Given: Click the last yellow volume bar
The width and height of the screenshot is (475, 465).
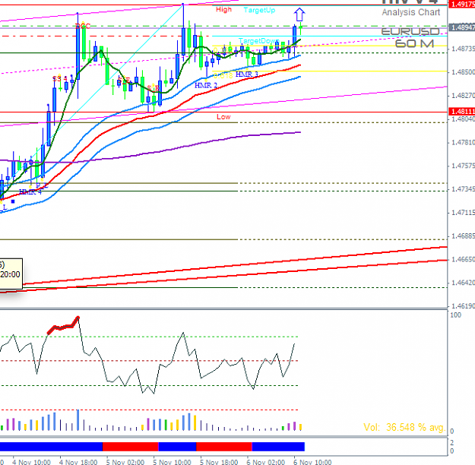Looking at the screenshot, I should click(300, 427).
